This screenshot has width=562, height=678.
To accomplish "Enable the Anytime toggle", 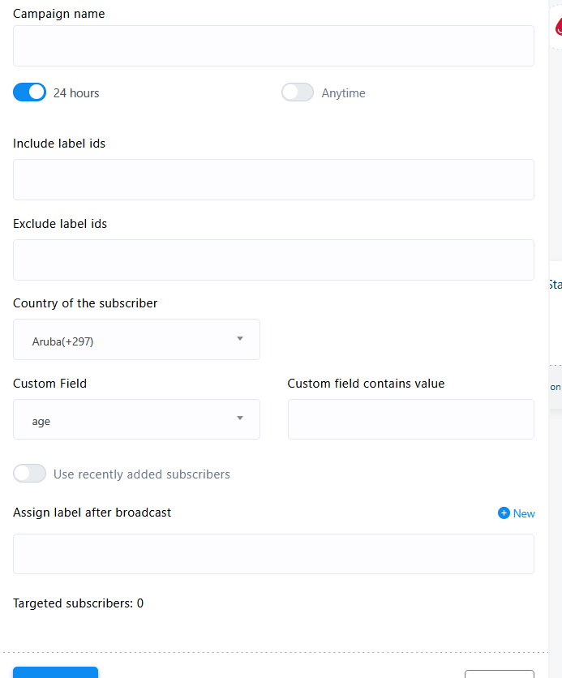I will click(298, 92).
